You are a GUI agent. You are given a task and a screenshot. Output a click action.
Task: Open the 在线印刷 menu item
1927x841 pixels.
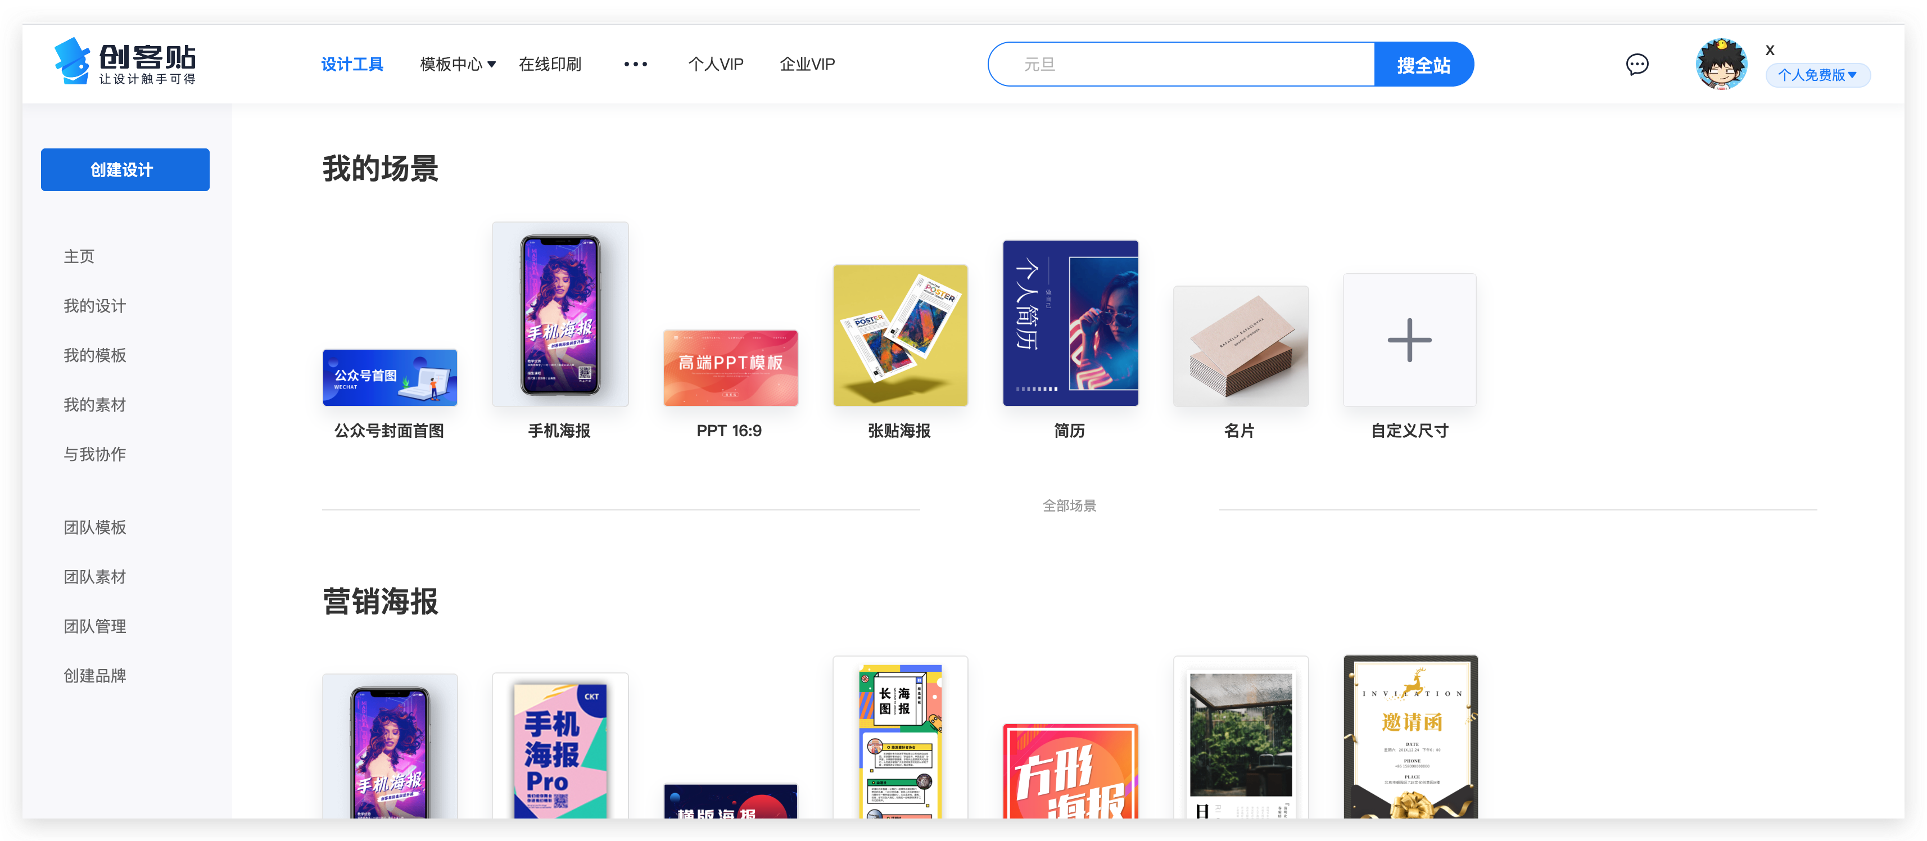(x=550, y=64)
